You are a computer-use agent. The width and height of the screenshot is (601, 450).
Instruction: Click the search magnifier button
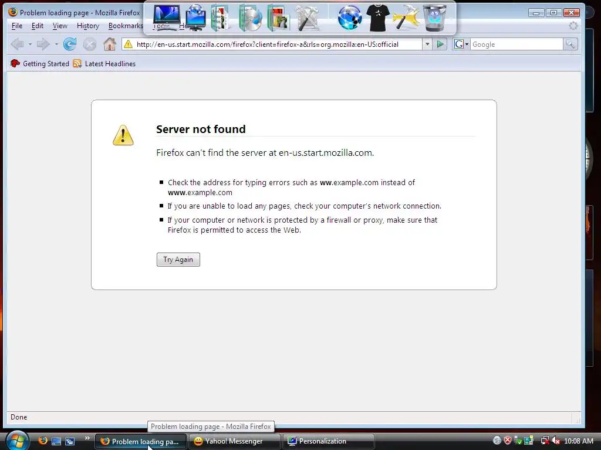pyautogui.click(x=570, y=45)
